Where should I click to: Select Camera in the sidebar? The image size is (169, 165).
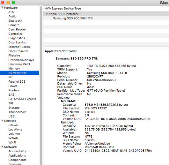click(x=14, y=25)
